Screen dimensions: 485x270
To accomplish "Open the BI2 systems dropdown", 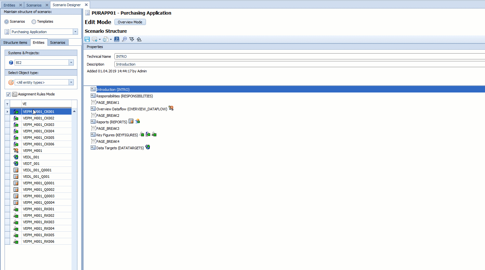I will click(71, 62).
